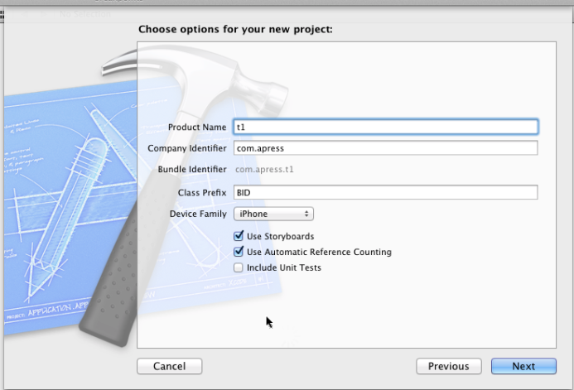Click the Company Identifier field
Screen dimensions: 574x390
[x=385, y=148]
